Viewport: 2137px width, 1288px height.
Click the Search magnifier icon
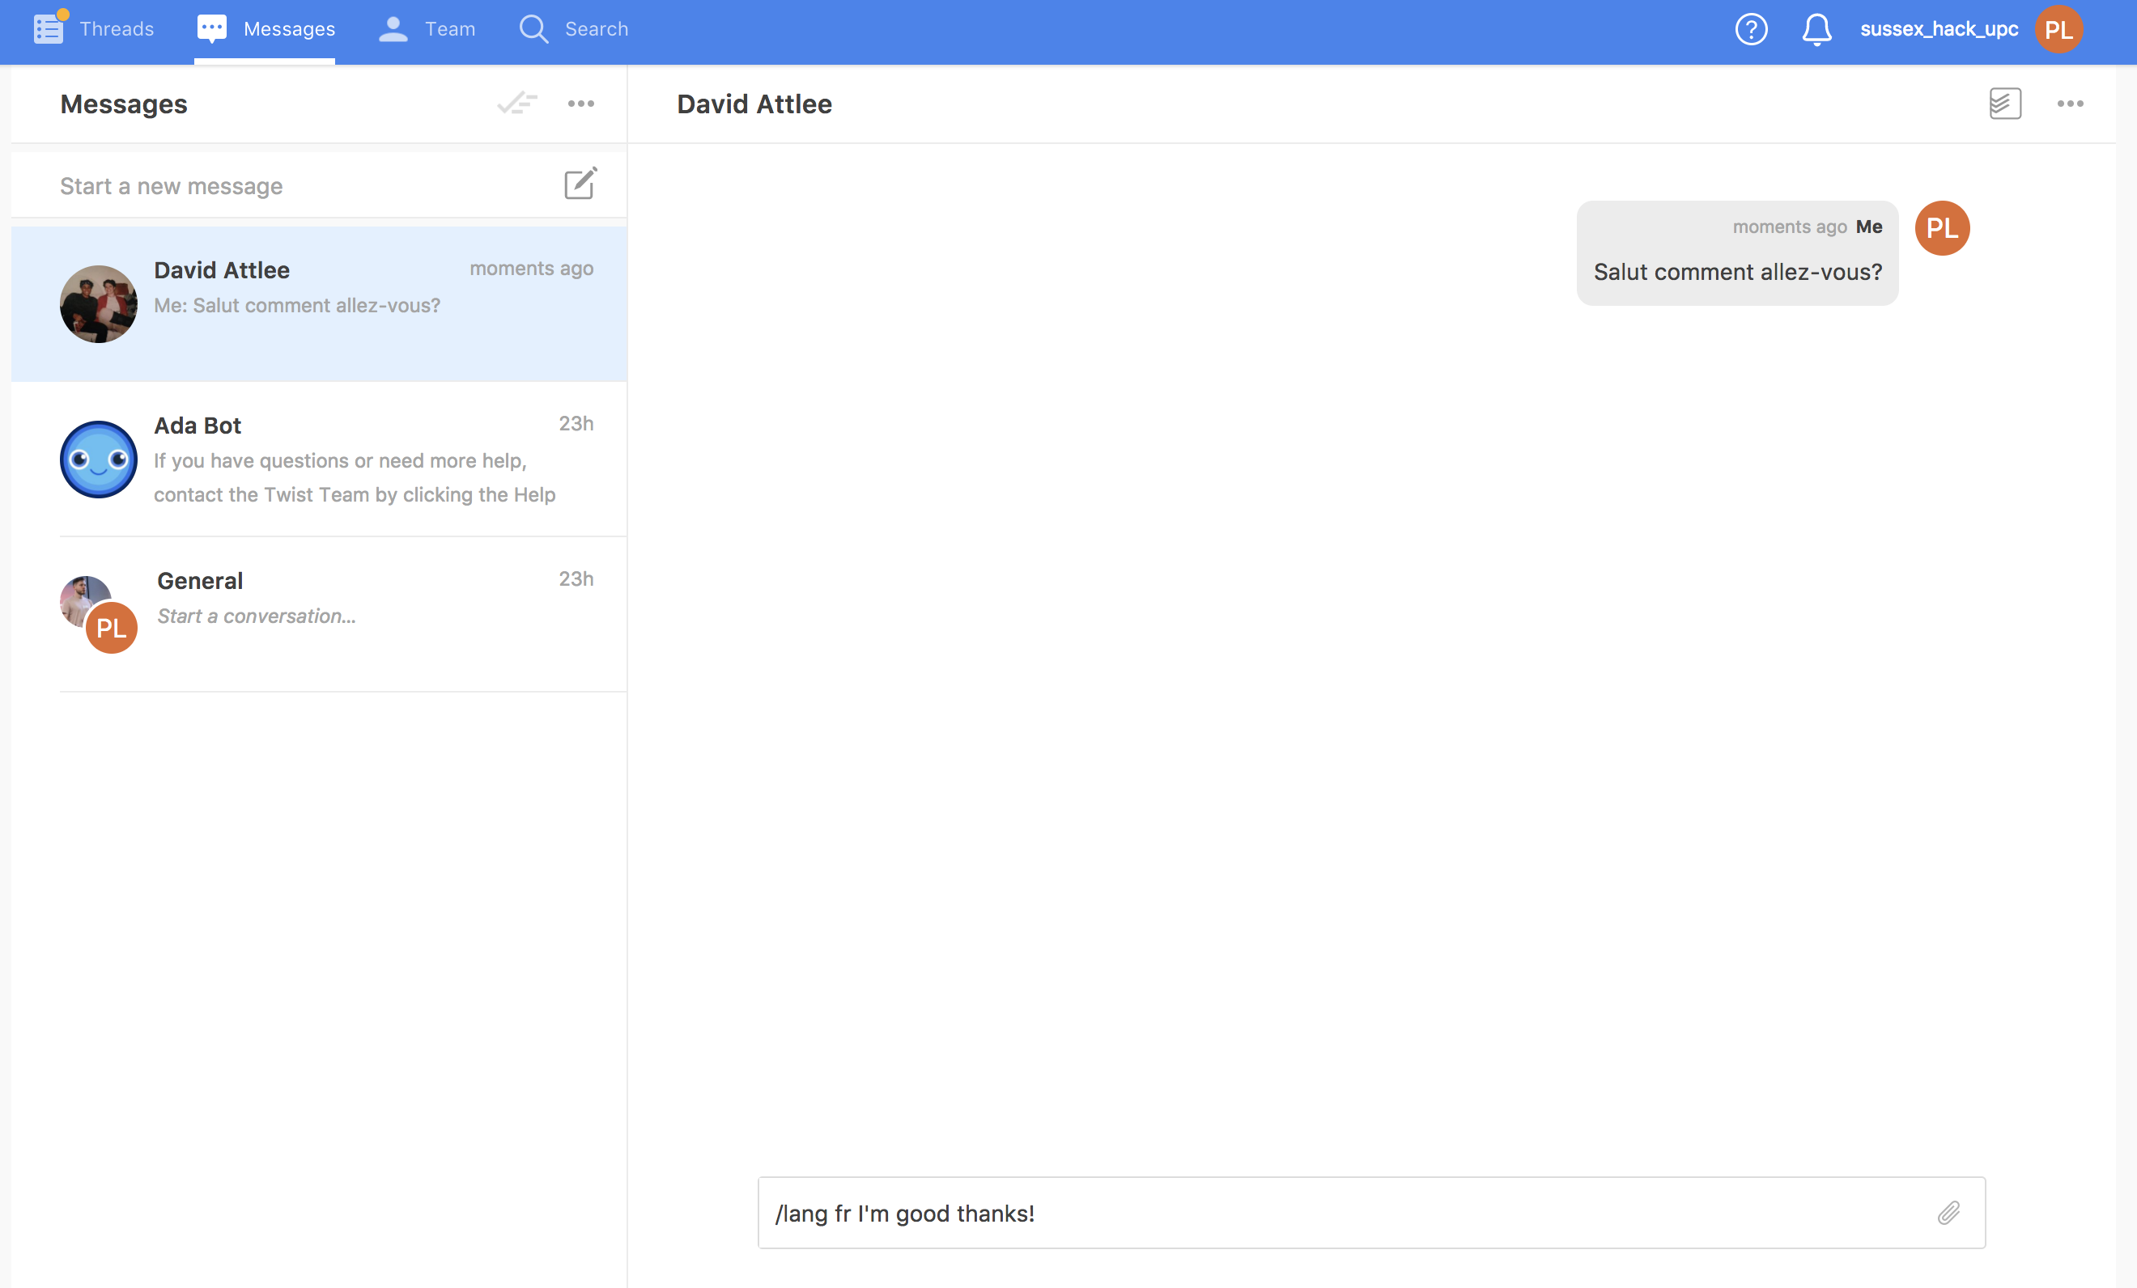[x=533, y=29]
